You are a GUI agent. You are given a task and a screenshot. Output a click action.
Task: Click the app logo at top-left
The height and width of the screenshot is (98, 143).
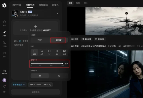pos(5,5)
